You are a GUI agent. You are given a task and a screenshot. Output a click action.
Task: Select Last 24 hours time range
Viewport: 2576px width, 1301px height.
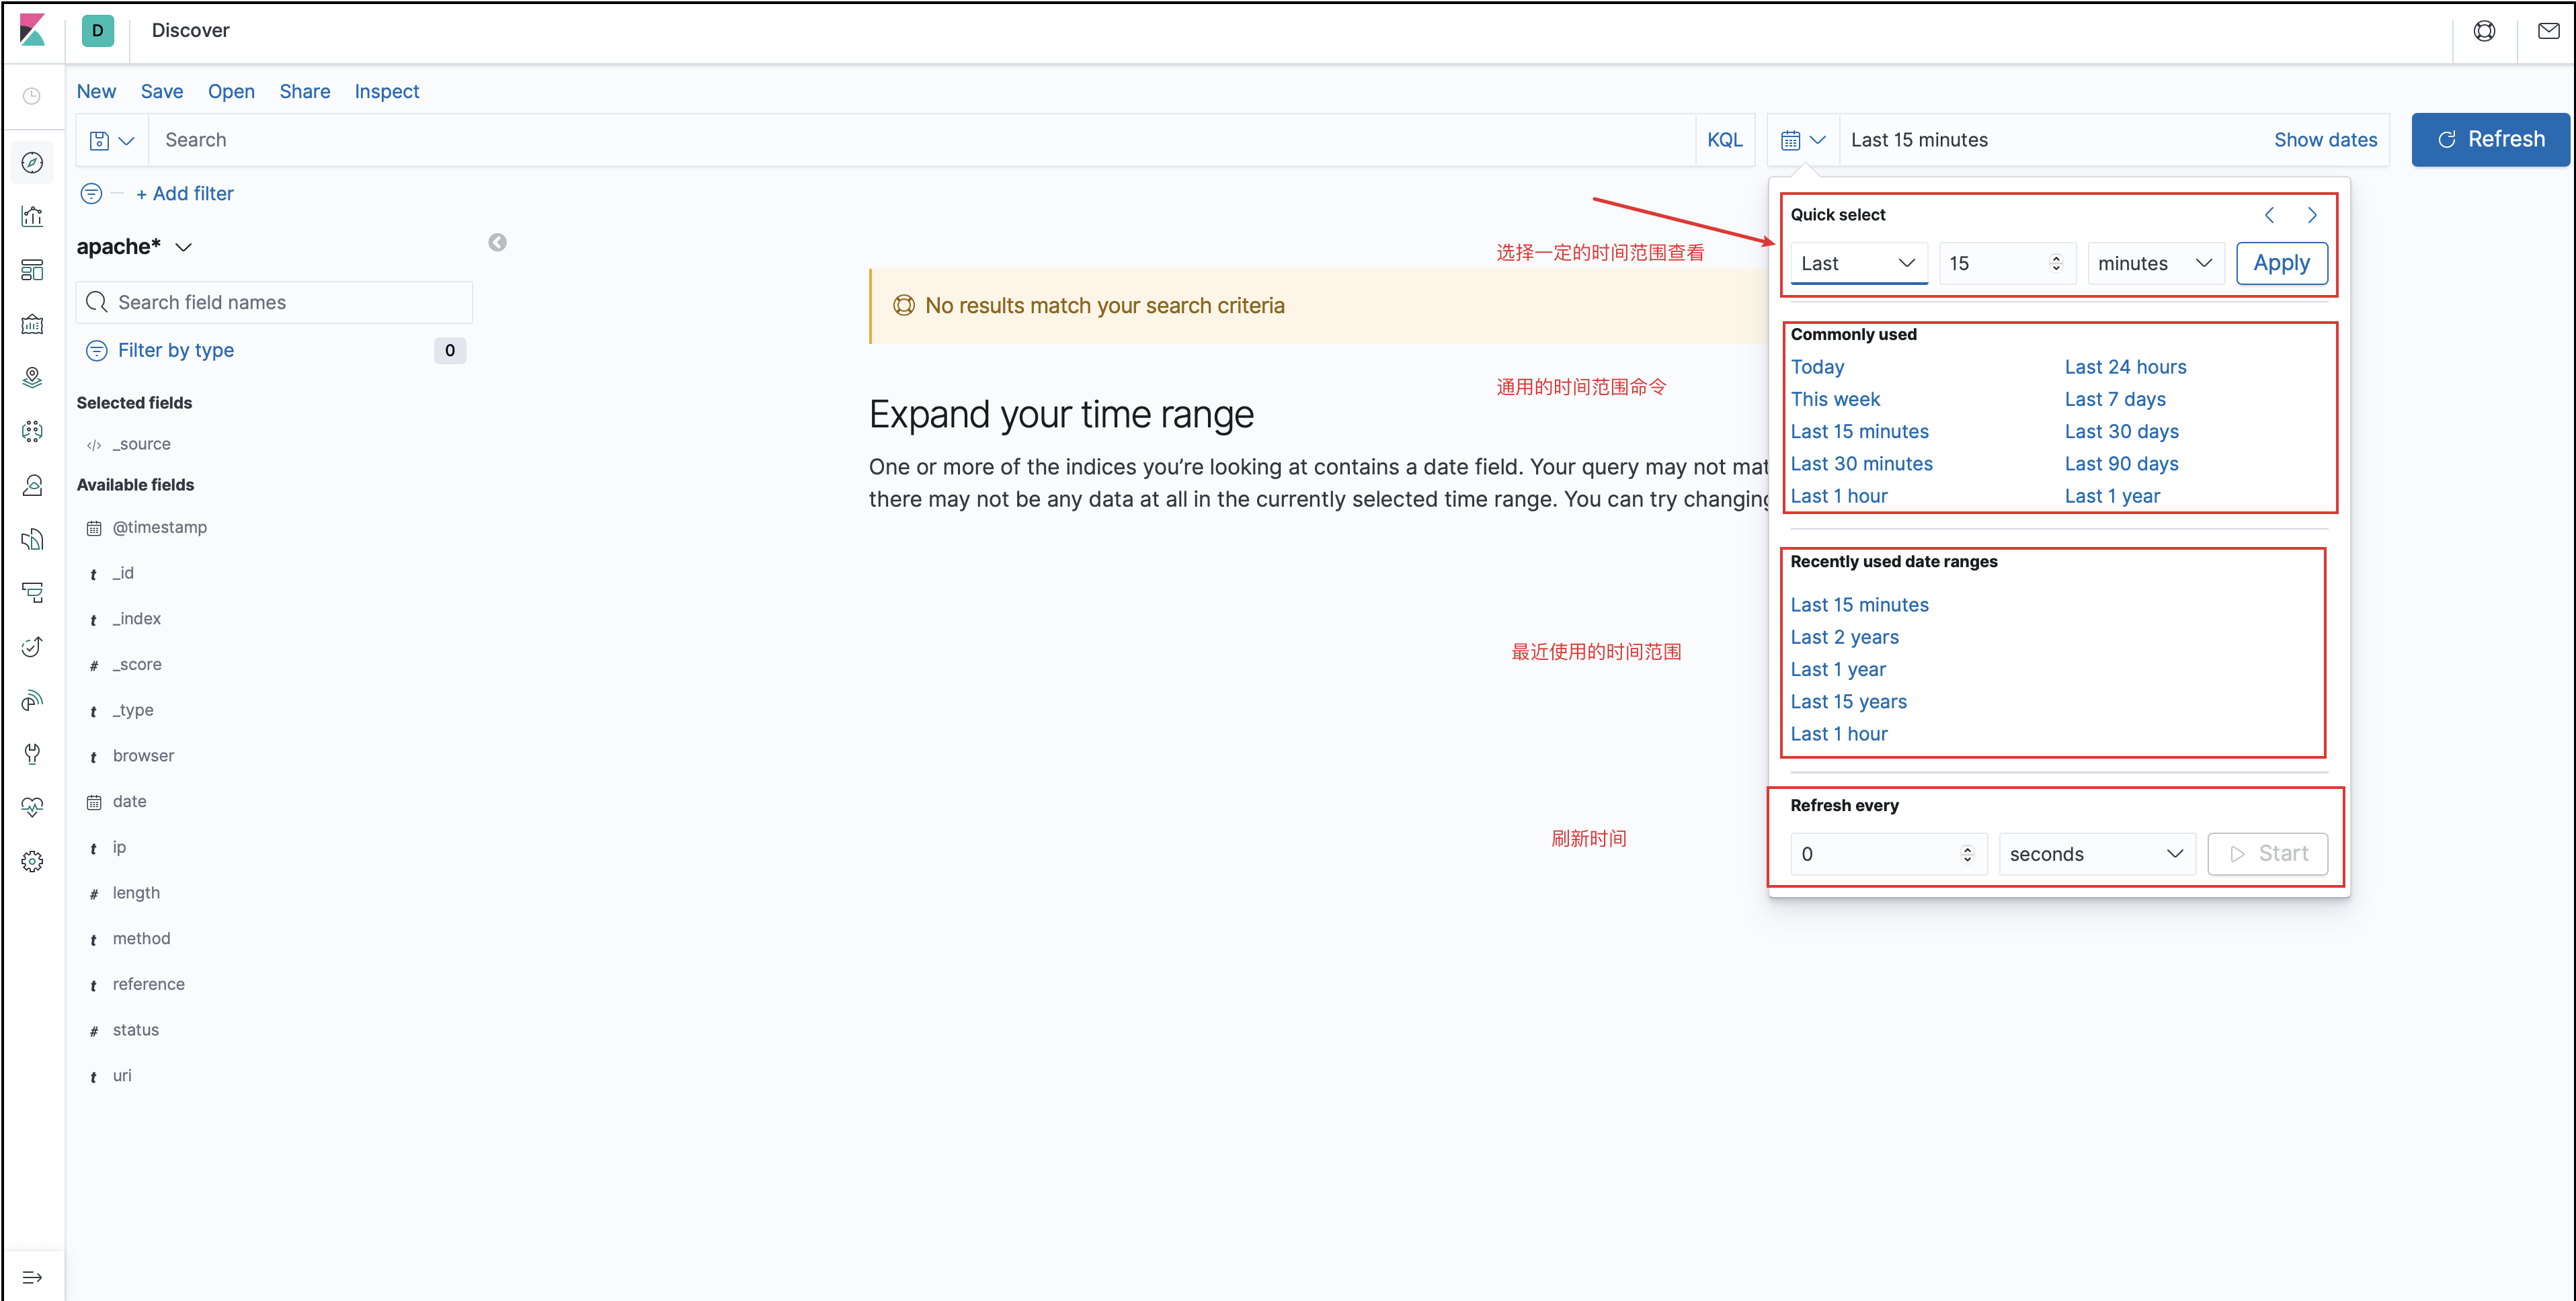click(2125, 367)
